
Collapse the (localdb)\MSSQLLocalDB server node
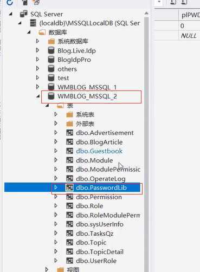pyautogui.click(x=20, y=23)
